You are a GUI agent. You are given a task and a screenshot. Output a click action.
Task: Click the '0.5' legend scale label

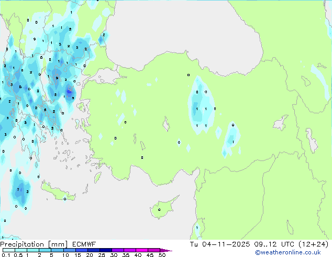tap(18, 255)
